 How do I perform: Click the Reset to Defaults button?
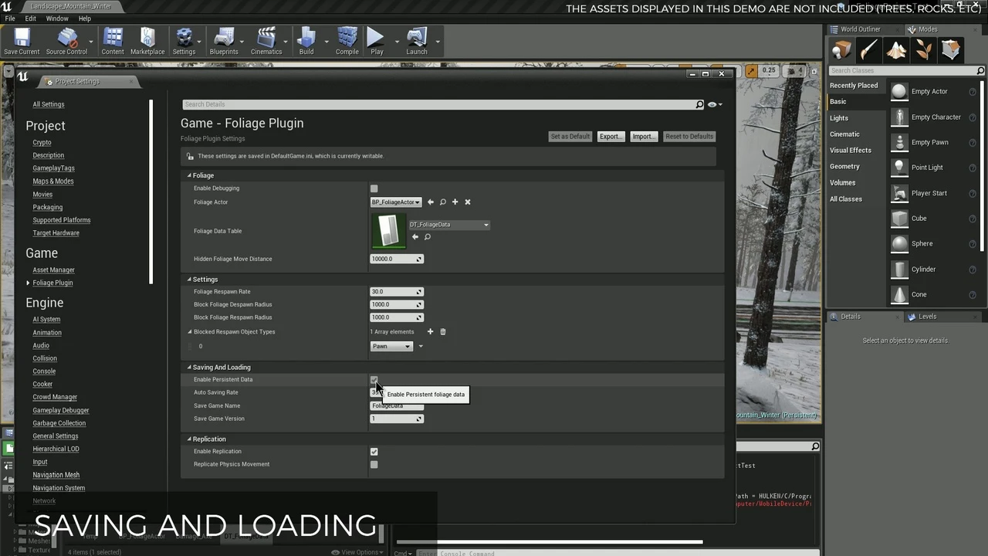click(689, 137)
